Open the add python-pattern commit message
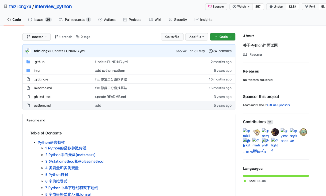 pos(110,71)
